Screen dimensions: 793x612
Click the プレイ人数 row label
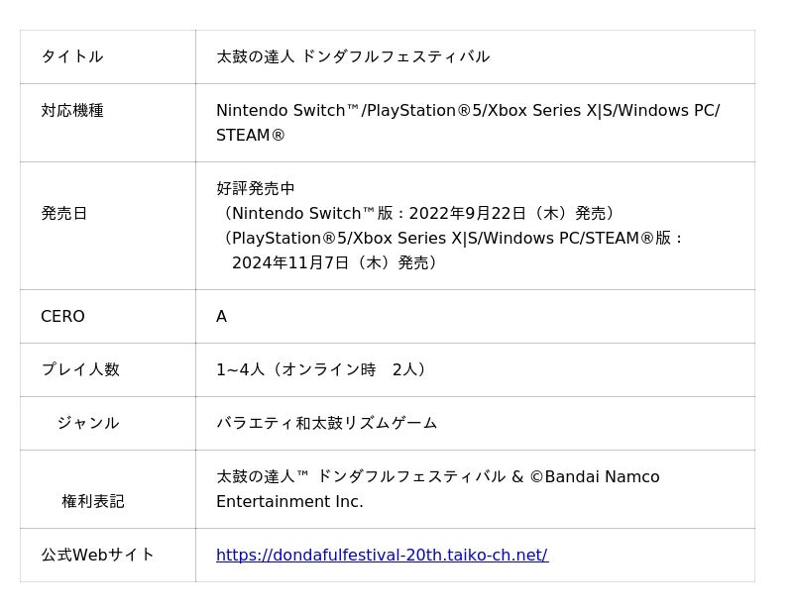pos(79,369)
